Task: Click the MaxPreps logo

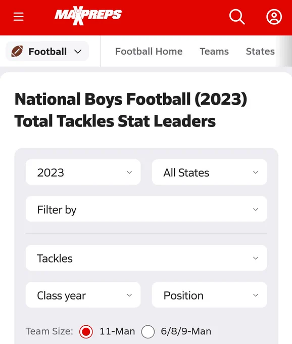Action: [88, 16]
